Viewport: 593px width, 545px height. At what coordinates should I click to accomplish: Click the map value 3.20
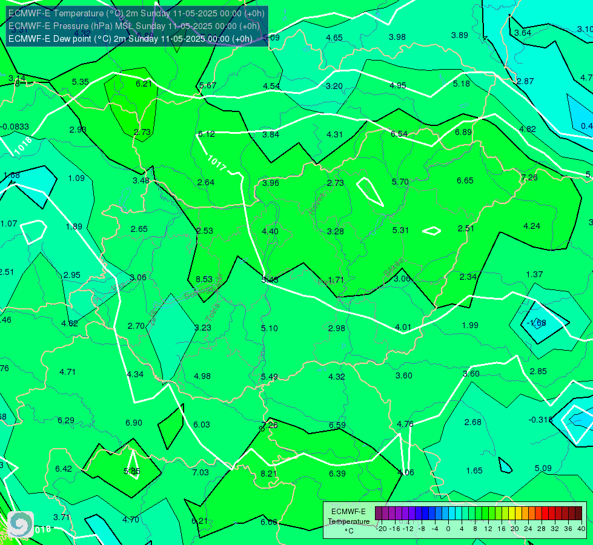[x=334, y=86]
